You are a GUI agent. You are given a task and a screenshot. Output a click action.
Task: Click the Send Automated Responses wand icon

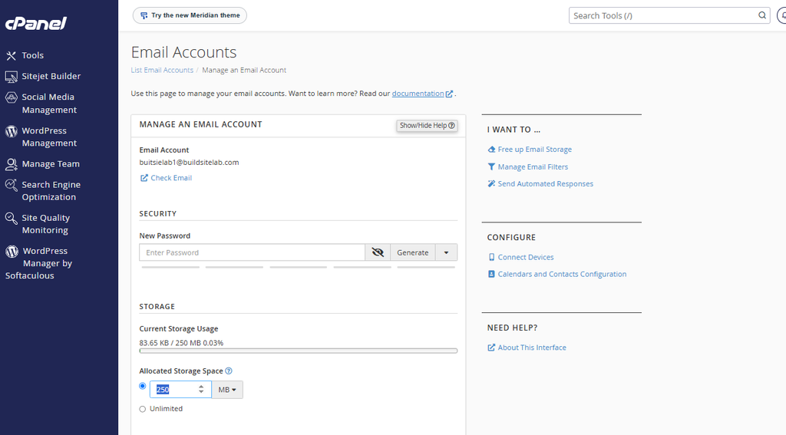[x=491, y=184]
